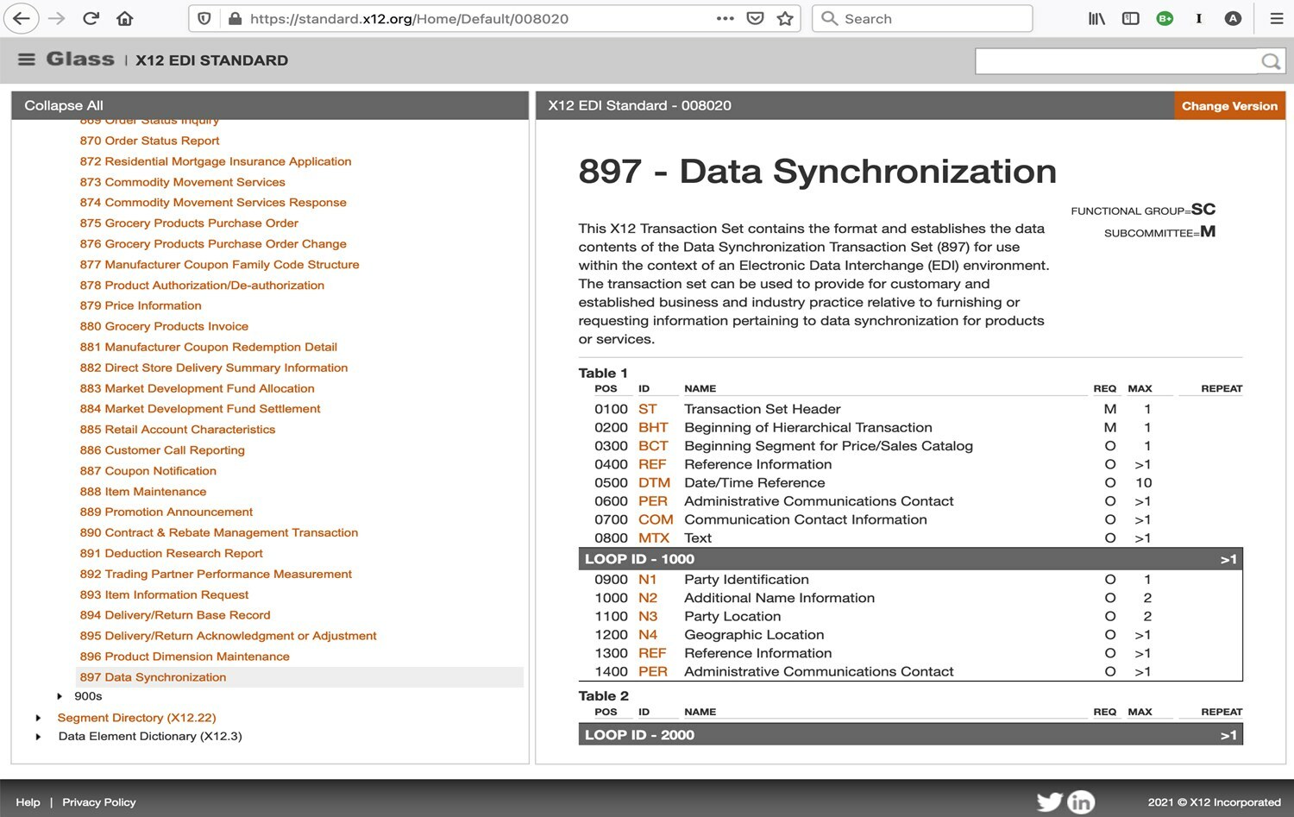Screen dimensions: 1294x817
Task: Go back with the browser back arrow
Action: click(22, 18)
